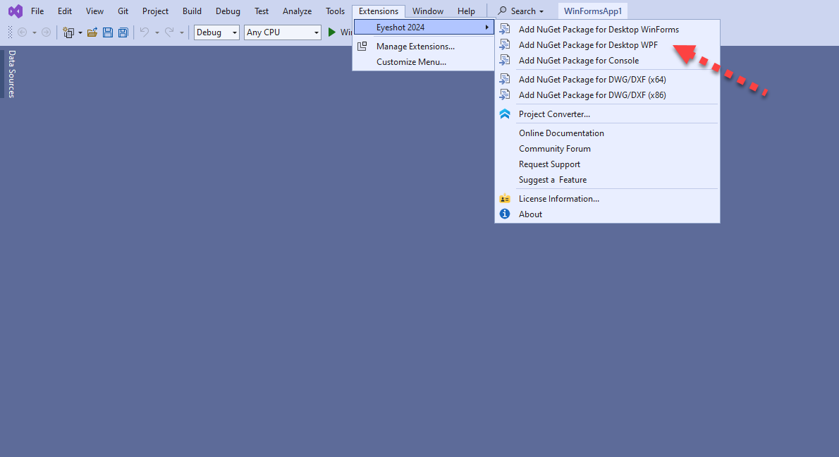Click the Undo toolbar icon
The image size is (839, 457).
pos(145,32)
